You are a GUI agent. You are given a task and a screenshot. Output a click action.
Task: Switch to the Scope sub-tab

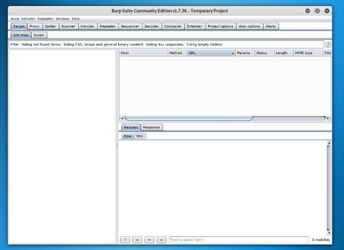point(39,35)
